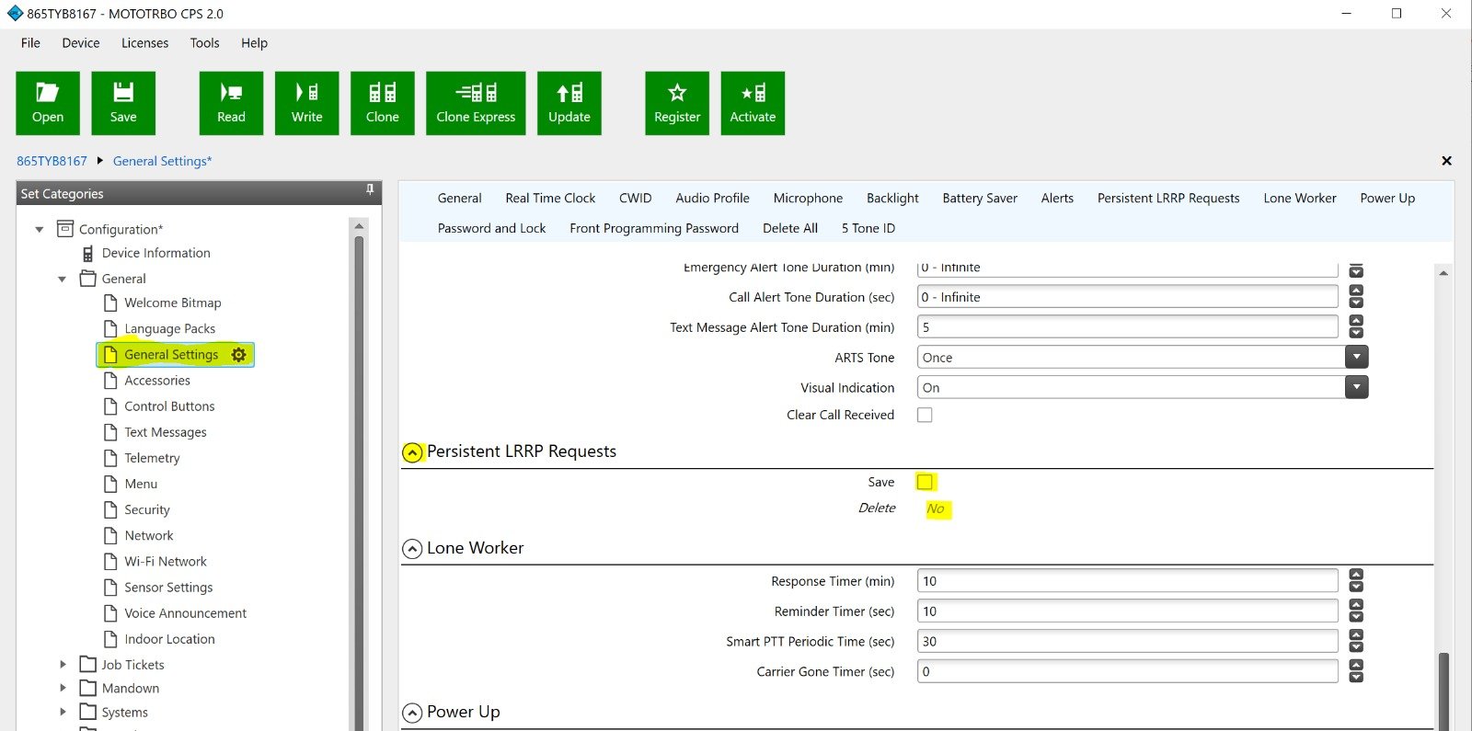Image resolution: width=1472 pixels, height=731 pixels.
Task: Select Voice Announcement in the tree
Action: coord(185,612)
